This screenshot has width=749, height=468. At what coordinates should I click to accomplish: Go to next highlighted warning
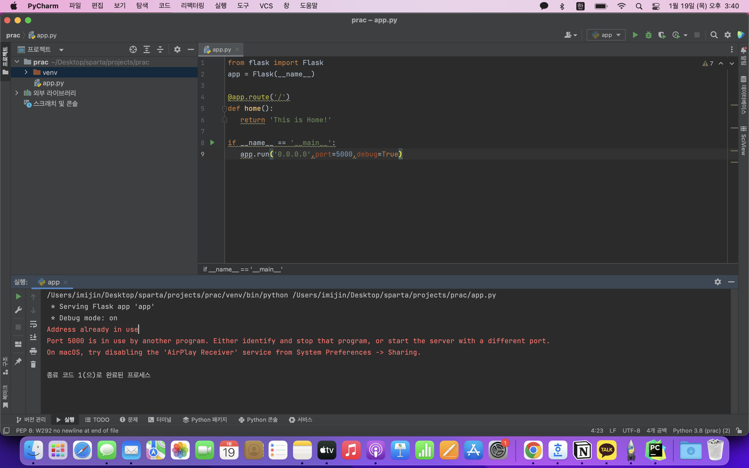(x=732, y=63)
